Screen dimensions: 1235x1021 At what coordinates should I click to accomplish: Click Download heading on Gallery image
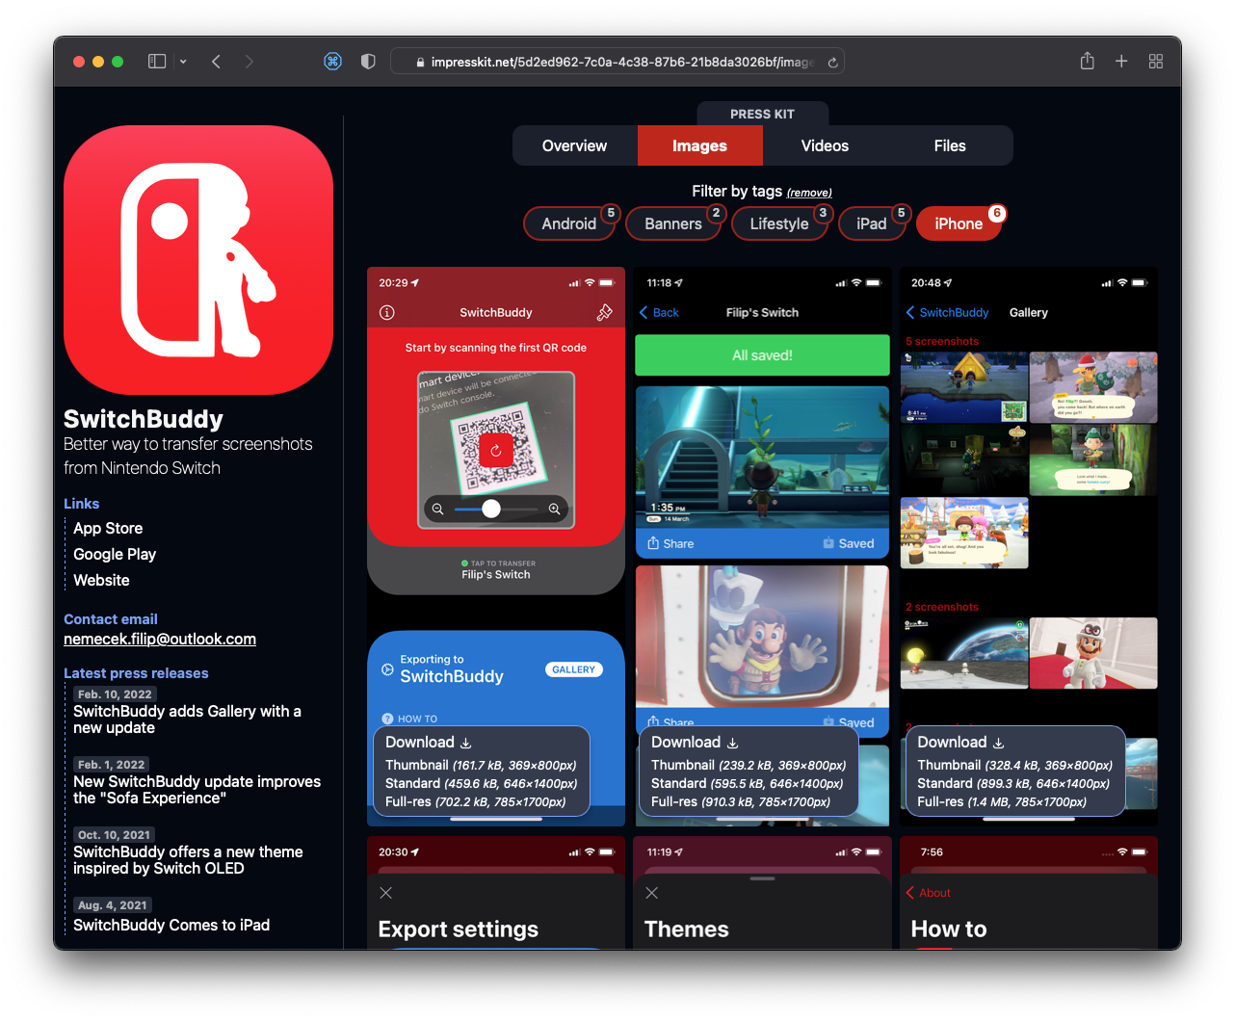point(961,742)
